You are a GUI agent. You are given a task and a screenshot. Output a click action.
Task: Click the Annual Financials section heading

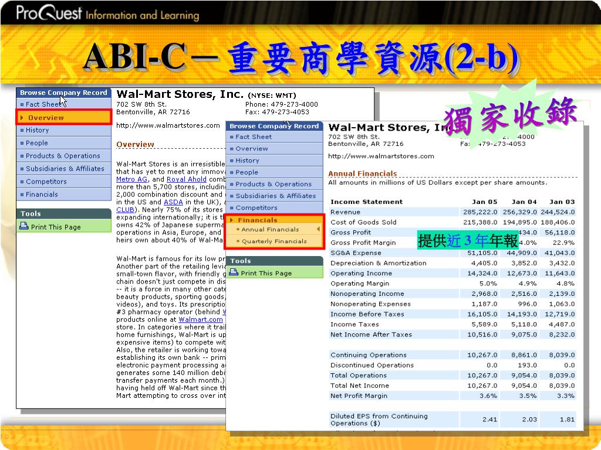(362, 173)
